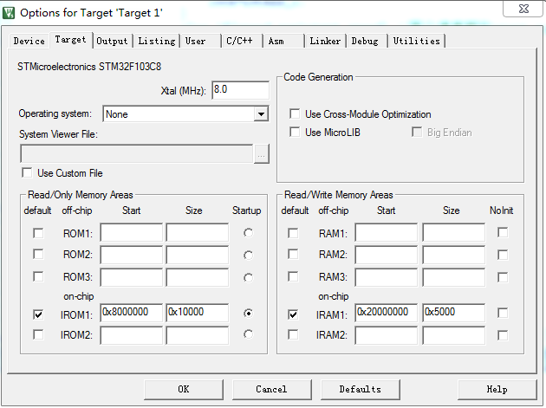This screenshot has height=408, width=546.
Task: Uncheck the IROM1 default checkbox
Action: (37, 314)
